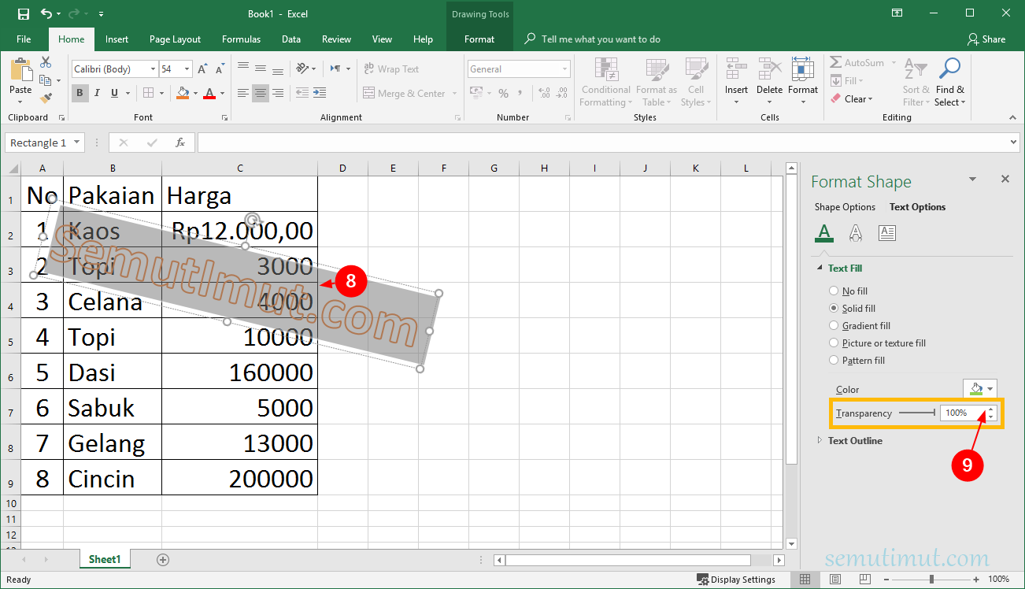Select the Pattern fill radio button
Image resolution: width=1025 pixels, height=589 pixels.
834,361
